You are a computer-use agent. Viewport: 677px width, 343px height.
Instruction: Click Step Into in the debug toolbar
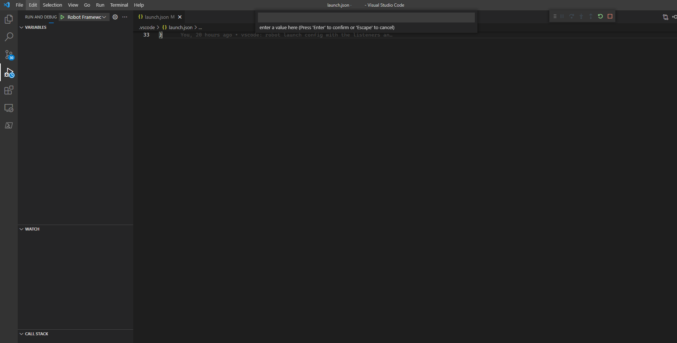(581, 16)
